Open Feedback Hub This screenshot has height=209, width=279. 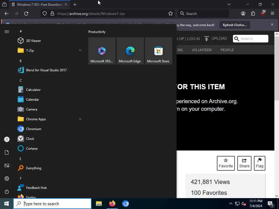(50, 188)
